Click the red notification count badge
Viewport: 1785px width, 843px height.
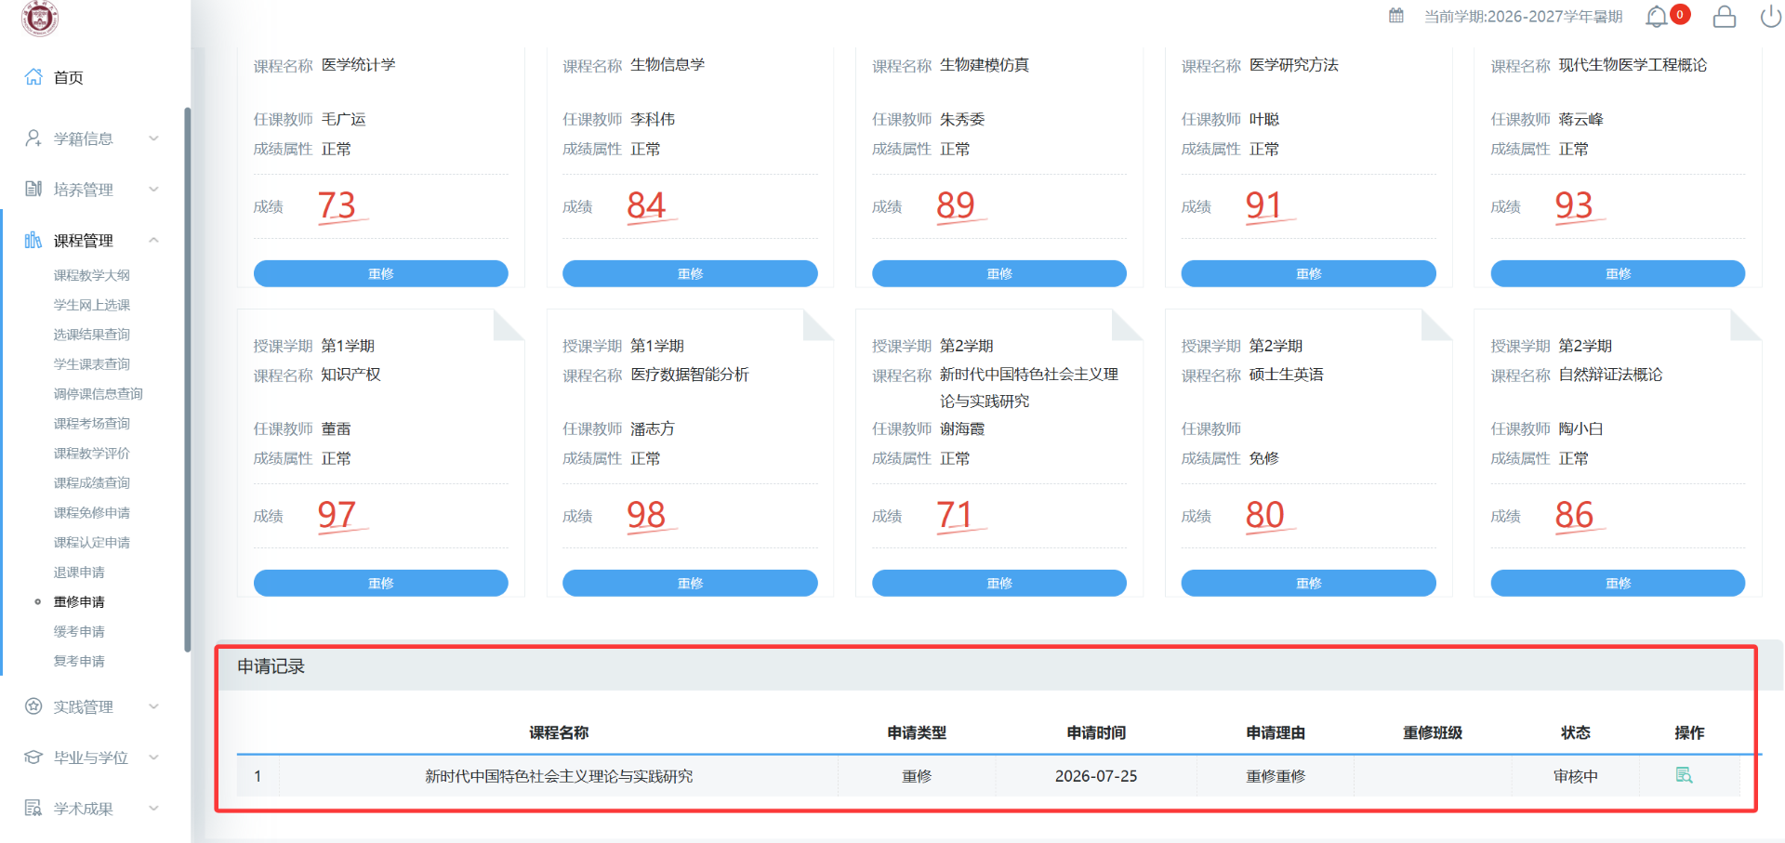1680,14
